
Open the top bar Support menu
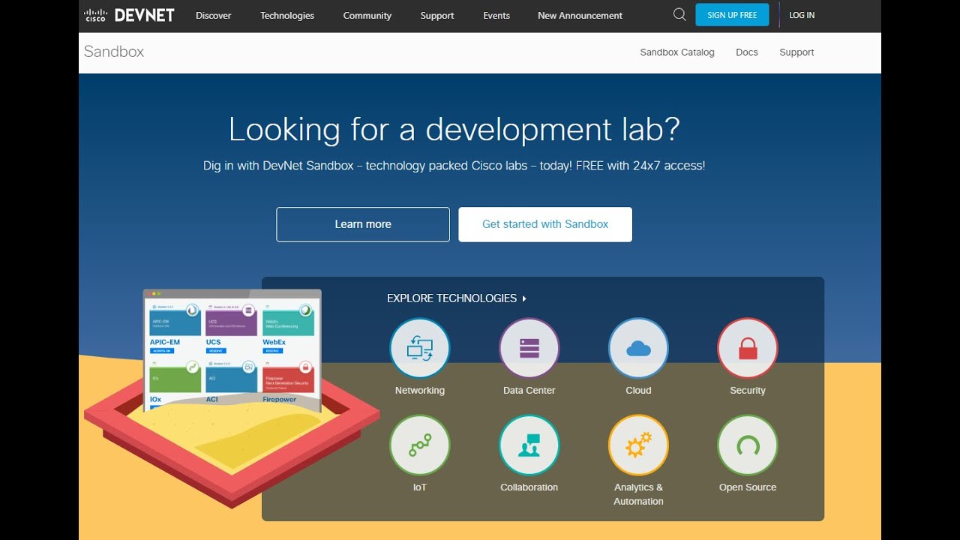point(437,15)
